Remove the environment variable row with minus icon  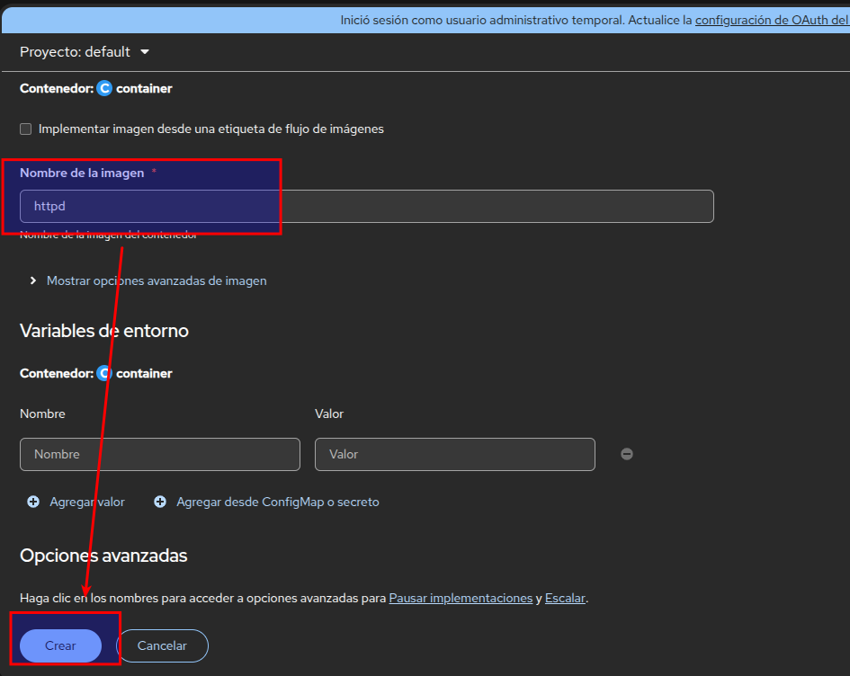(x=627, y=455)
